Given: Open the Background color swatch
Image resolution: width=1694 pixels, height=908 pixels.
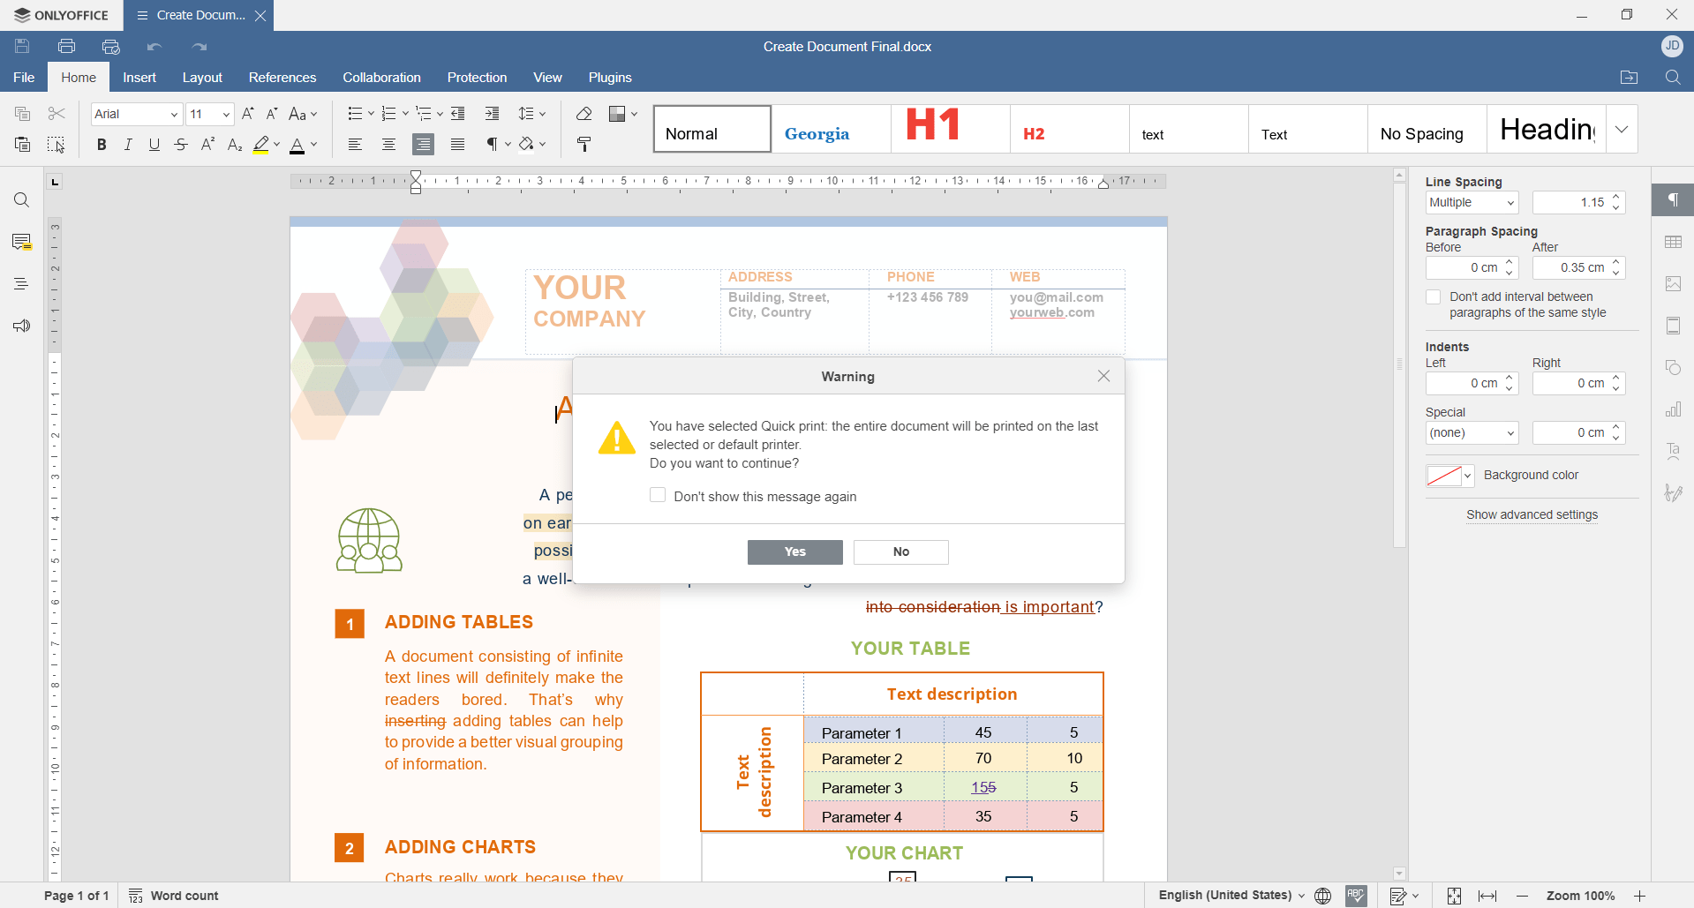Looking at the screenshot, I should (1444, 476).
